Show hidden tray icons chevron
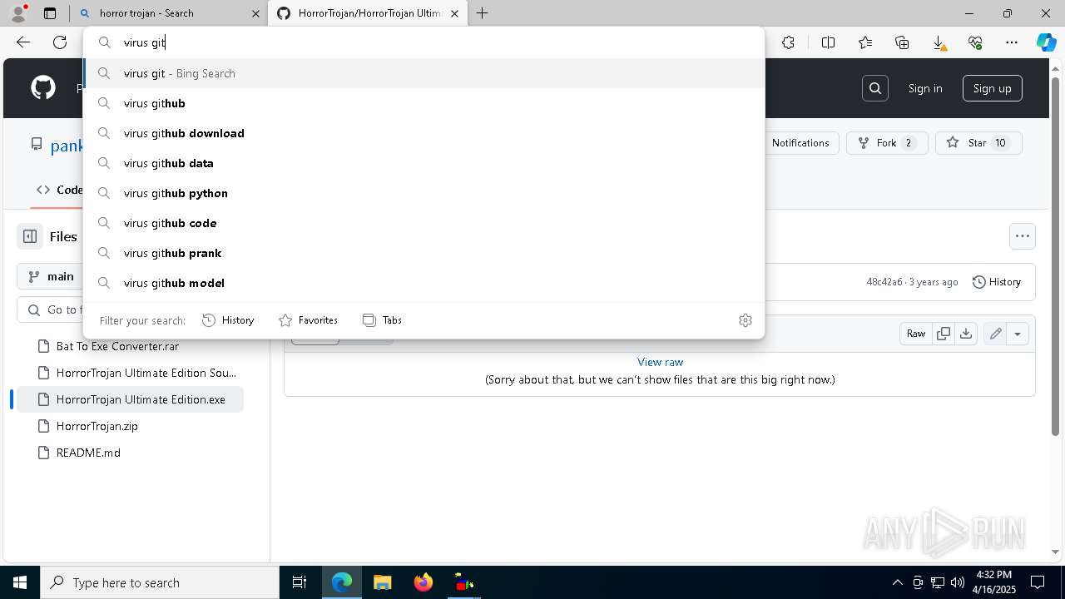 (x=897, y=582)
